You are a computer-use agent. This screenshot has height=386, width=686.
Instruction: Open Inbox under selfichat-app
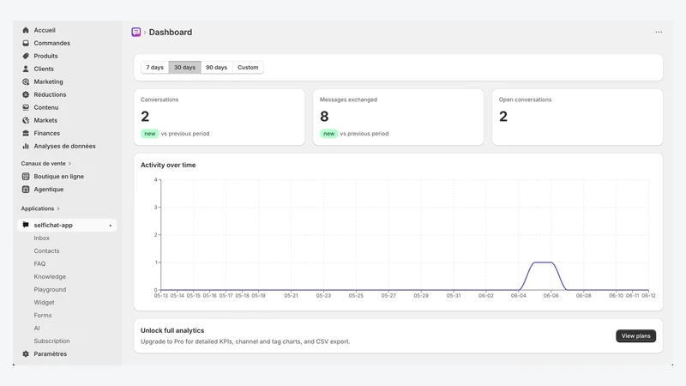(x=42, y=238)
